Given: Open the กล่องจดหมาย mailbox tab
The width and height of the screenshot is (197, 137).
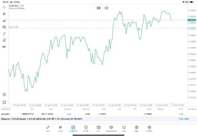Looking at the screenshot, I should tap(111, 129).
